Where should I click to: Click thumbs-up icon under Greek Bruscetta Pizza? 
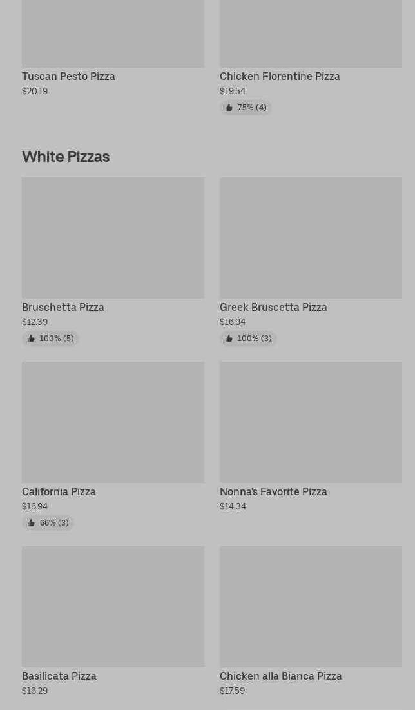click(229, 339)
